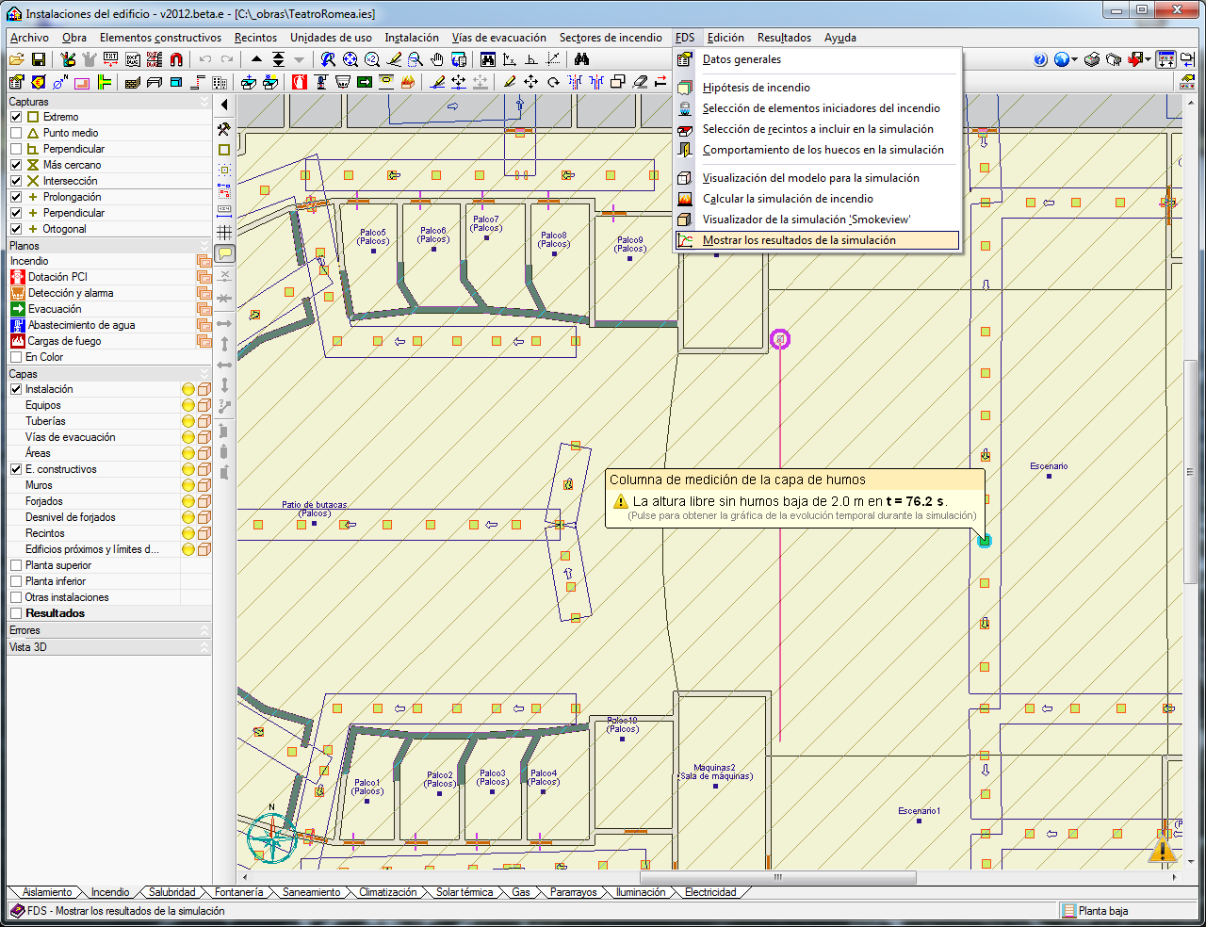Check the En Color option

[16, 357]
